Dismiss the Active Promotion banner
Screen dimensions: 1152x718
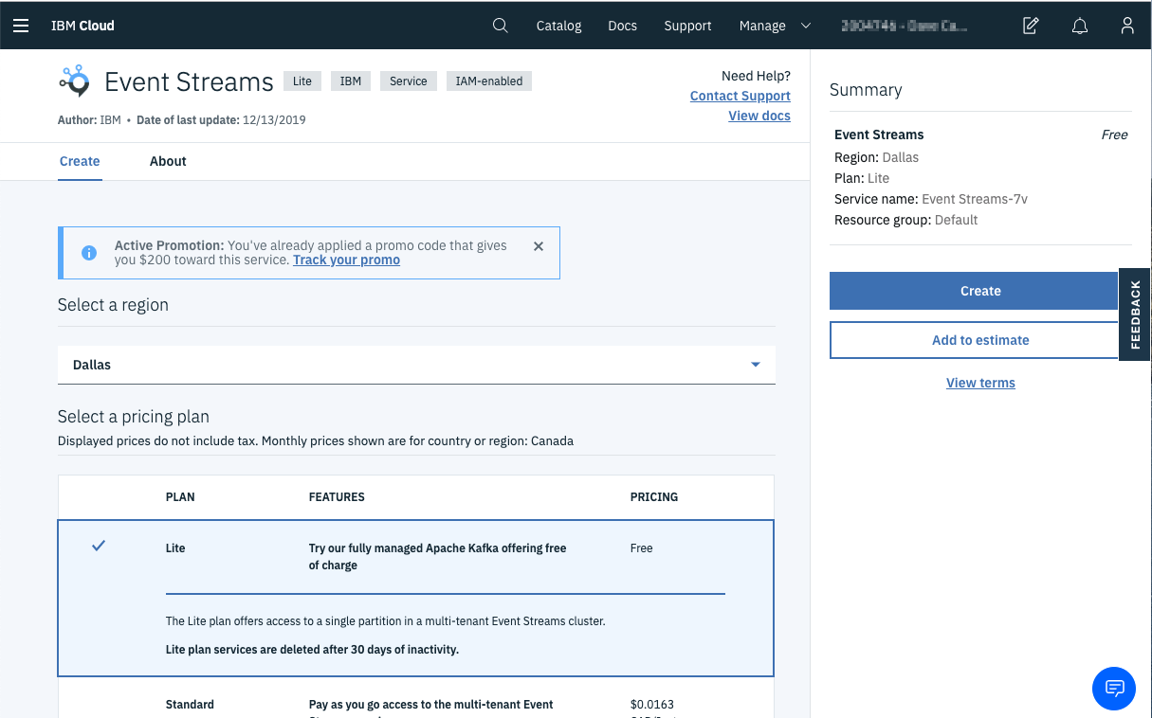[x=538, y=245]
